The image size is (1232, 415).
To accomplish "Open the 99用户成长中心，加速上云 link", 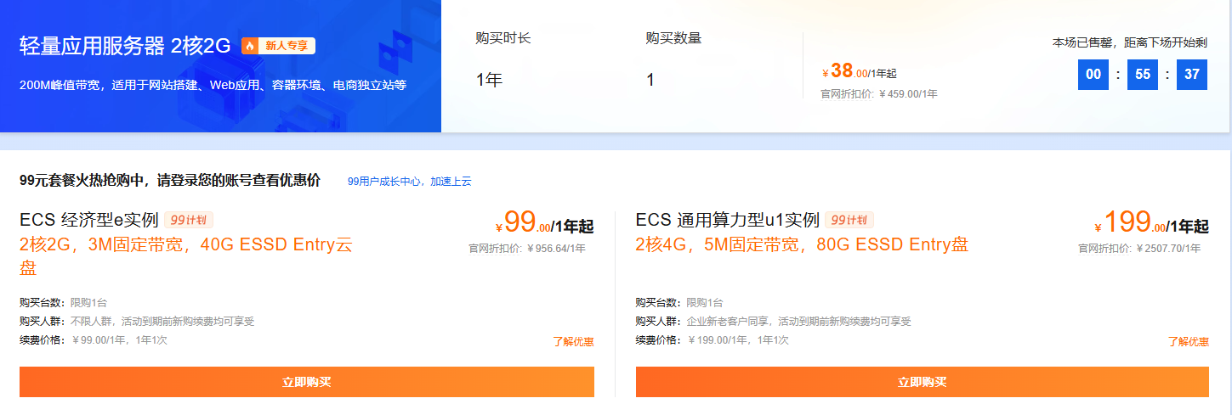I will coord(409,181).
